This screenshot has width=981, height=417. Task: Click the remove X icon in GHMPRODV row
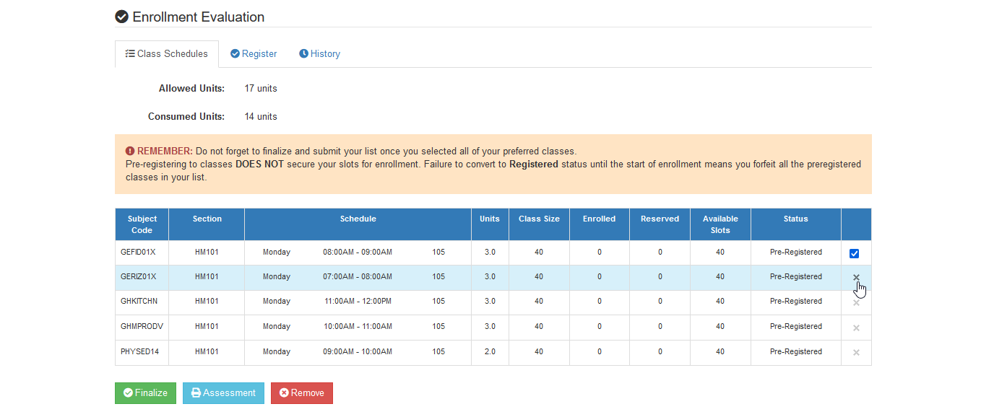(x=856, y=328)
